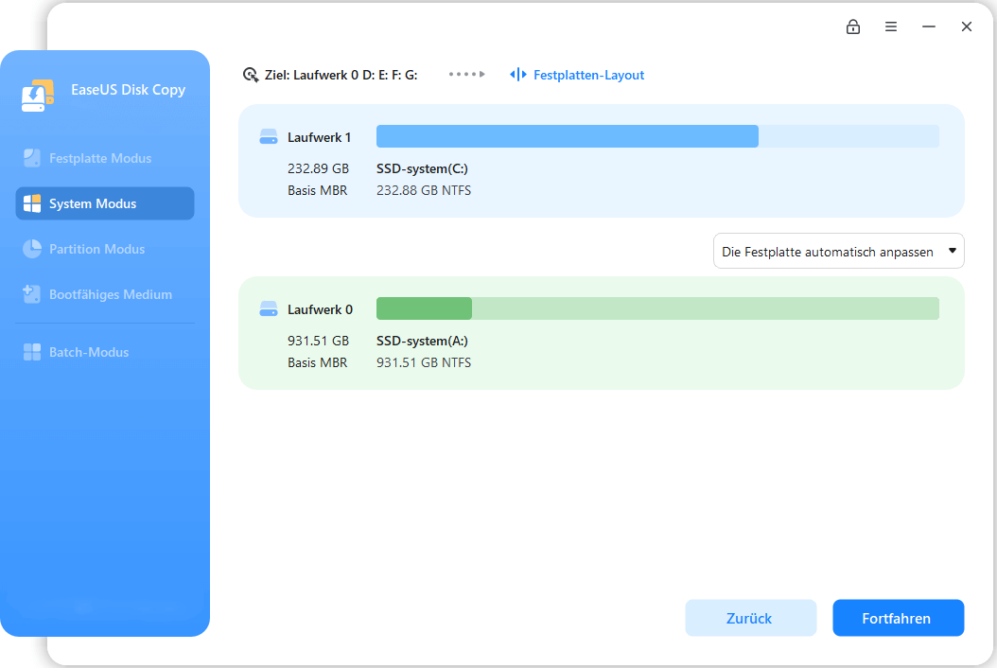Click the Ziel target icon in breadcrumb
The height and width of the screenshot is (668, 997).
(x=251, y=75)
